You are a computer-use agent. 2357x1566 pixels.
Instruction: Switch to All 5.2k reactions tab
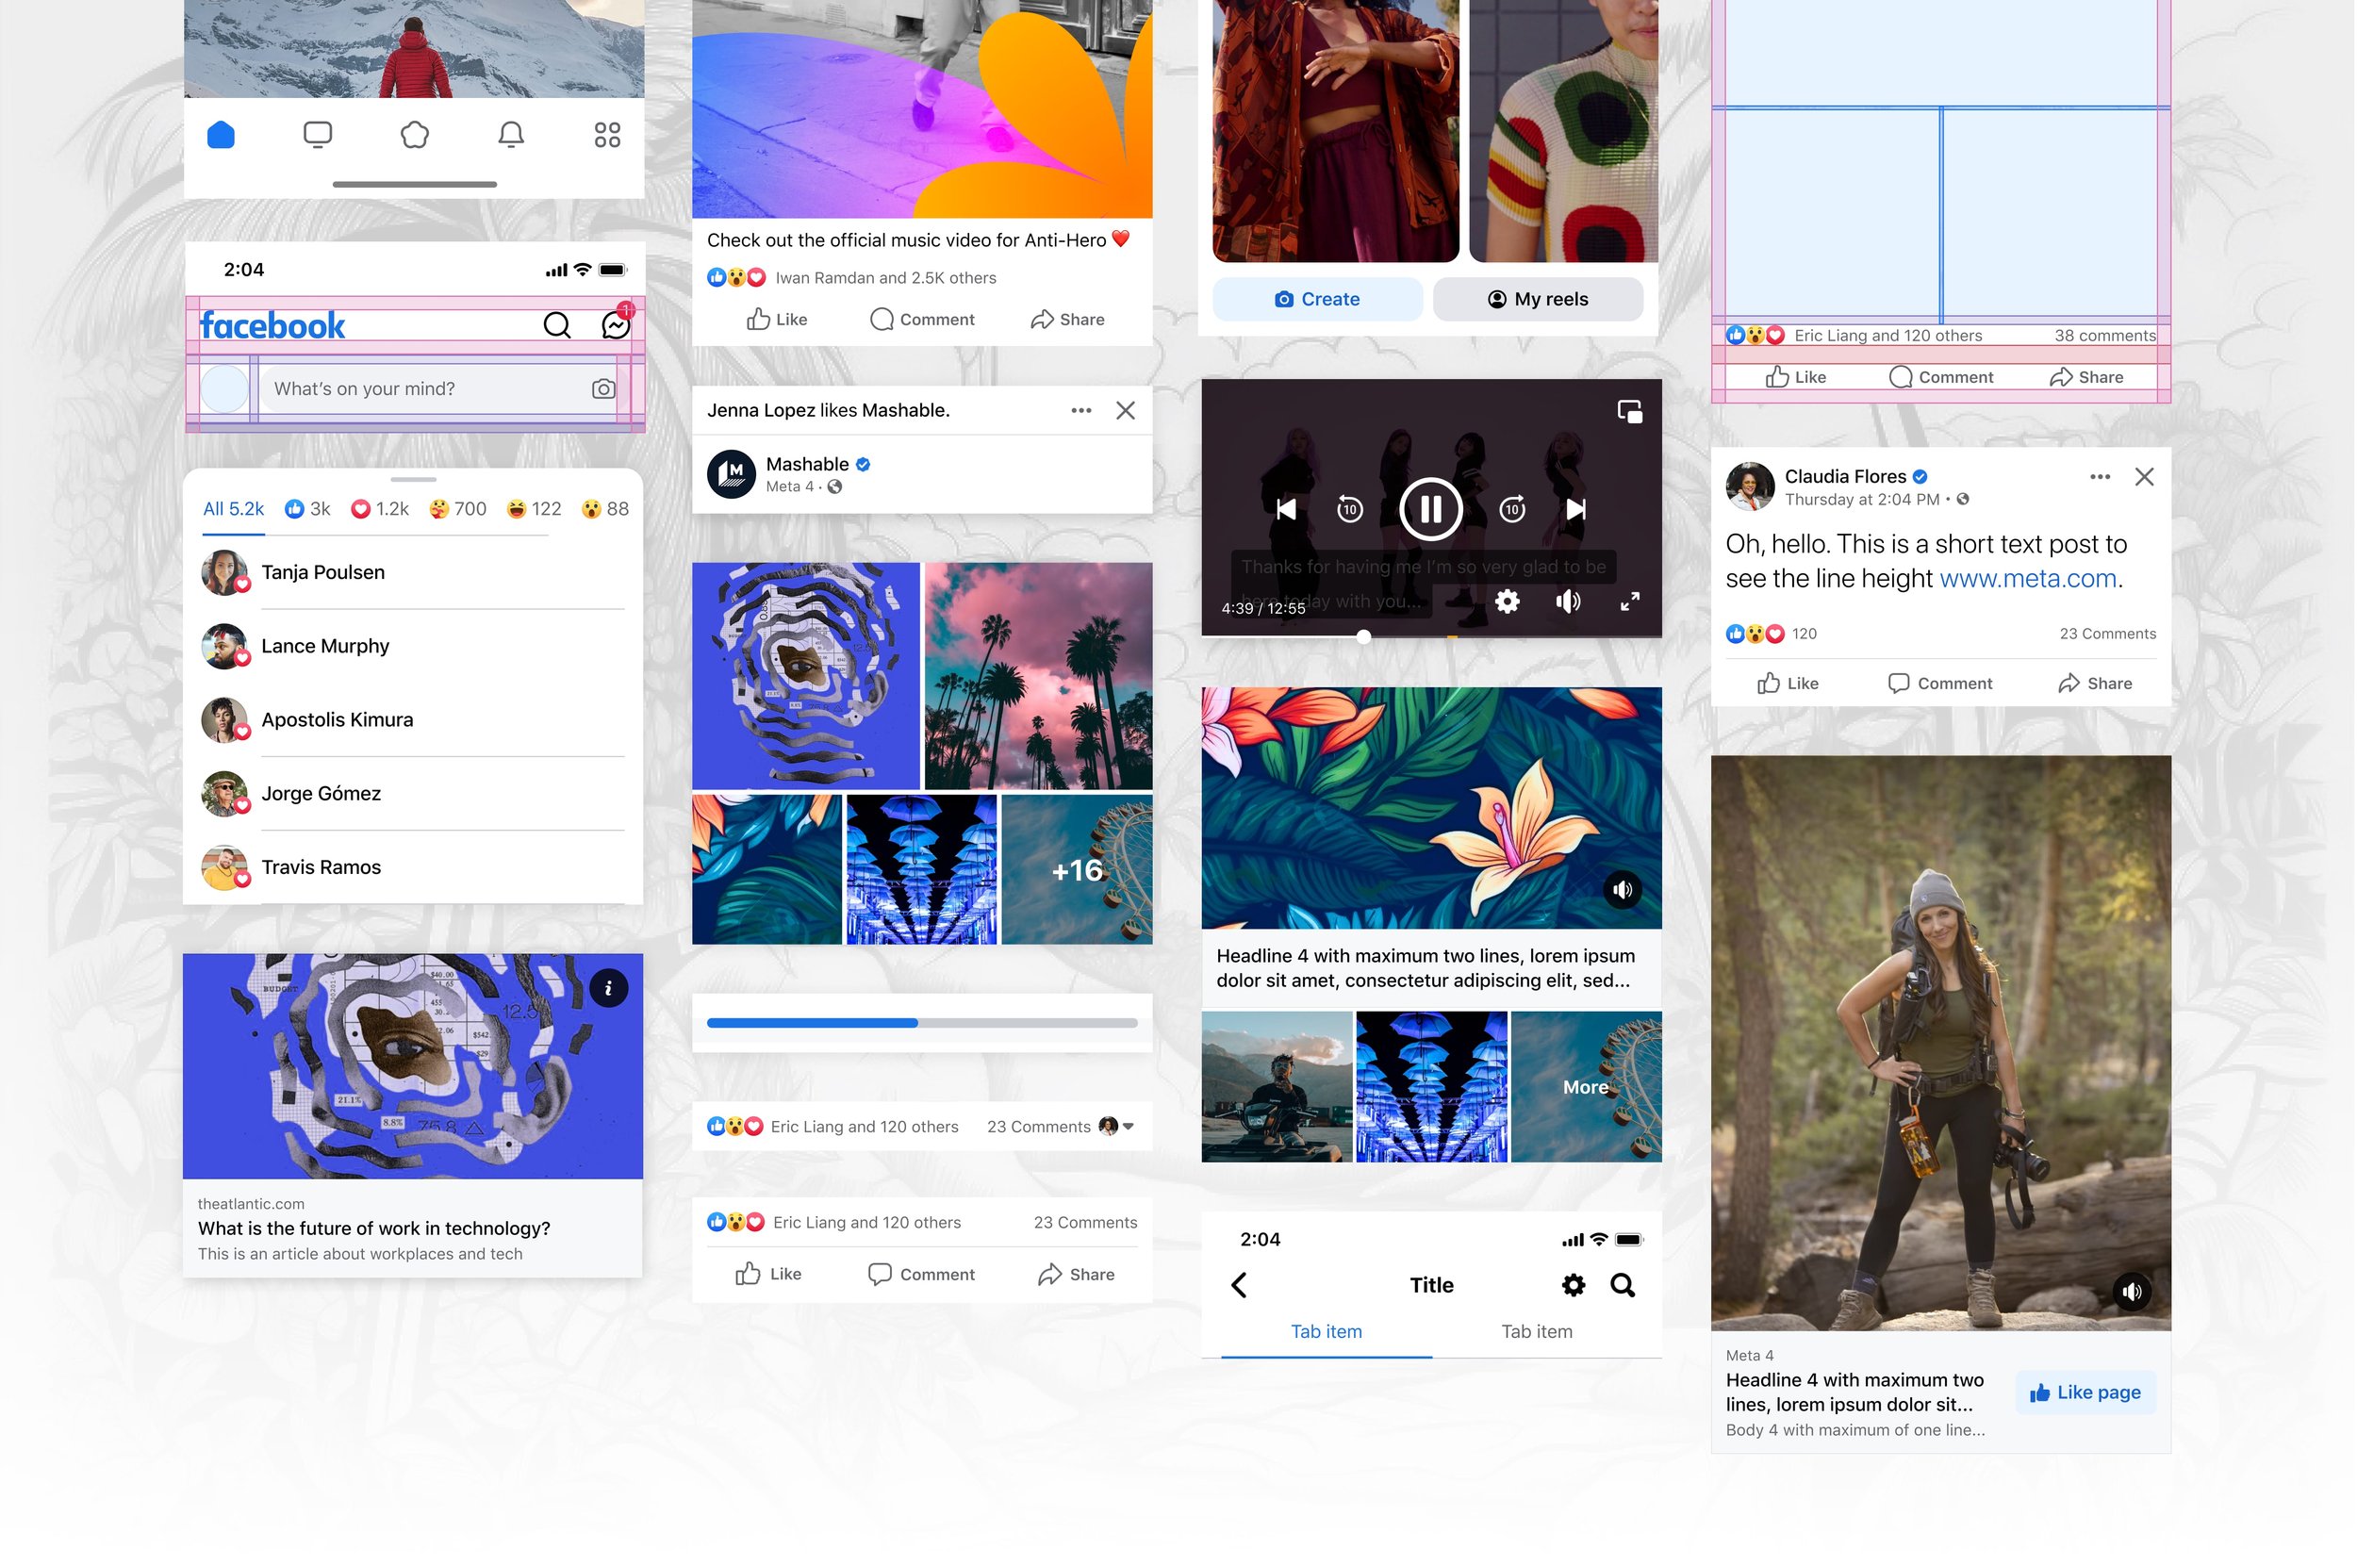click(x=234, y=509)
